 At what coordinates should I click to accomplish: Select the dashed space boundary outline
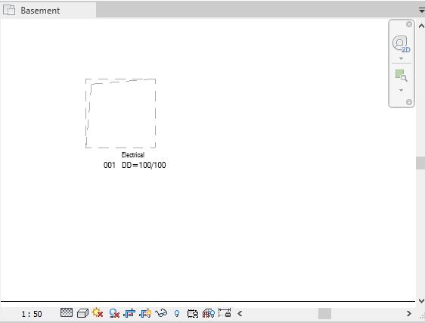tap(120, 113)
